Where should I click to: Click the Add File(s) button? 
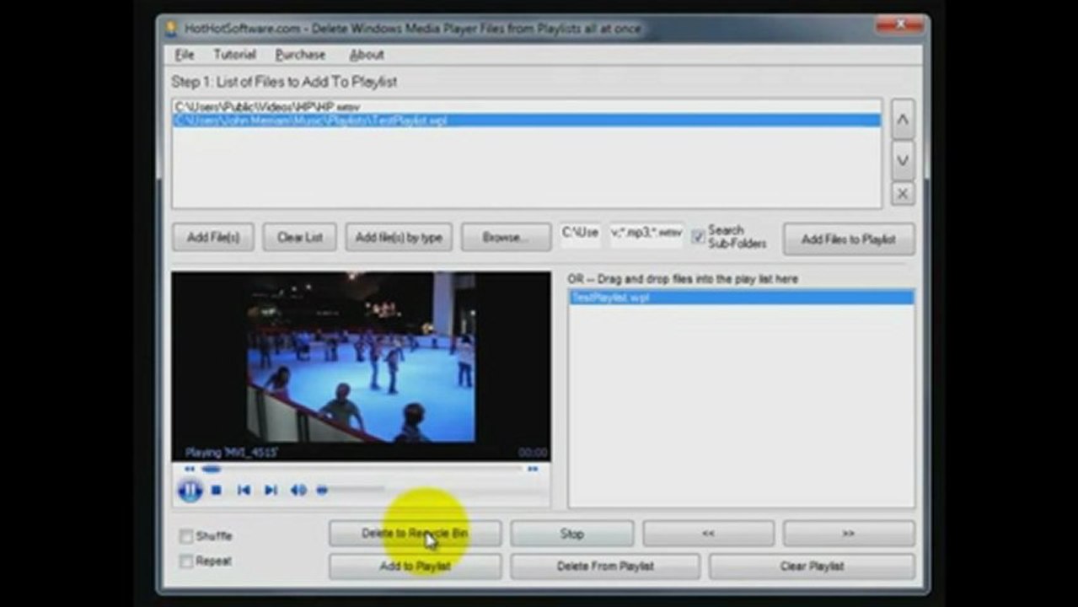tap(213, 238)
